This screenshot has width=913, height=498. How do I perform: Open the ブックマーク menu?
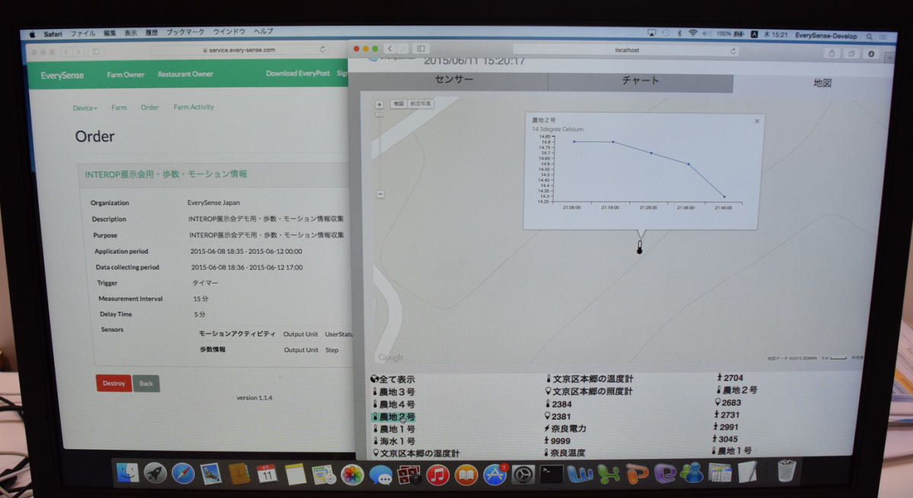click(x=186, y=33)
